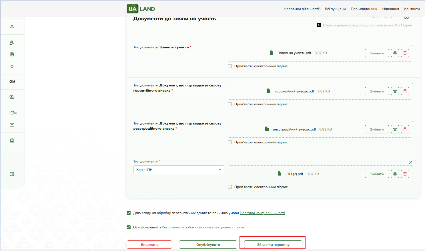Image resolution: width=425 pixels, height=251 pixels.
Task: Enable electronic signature for Заява на участь
Action: pos(230,66)
